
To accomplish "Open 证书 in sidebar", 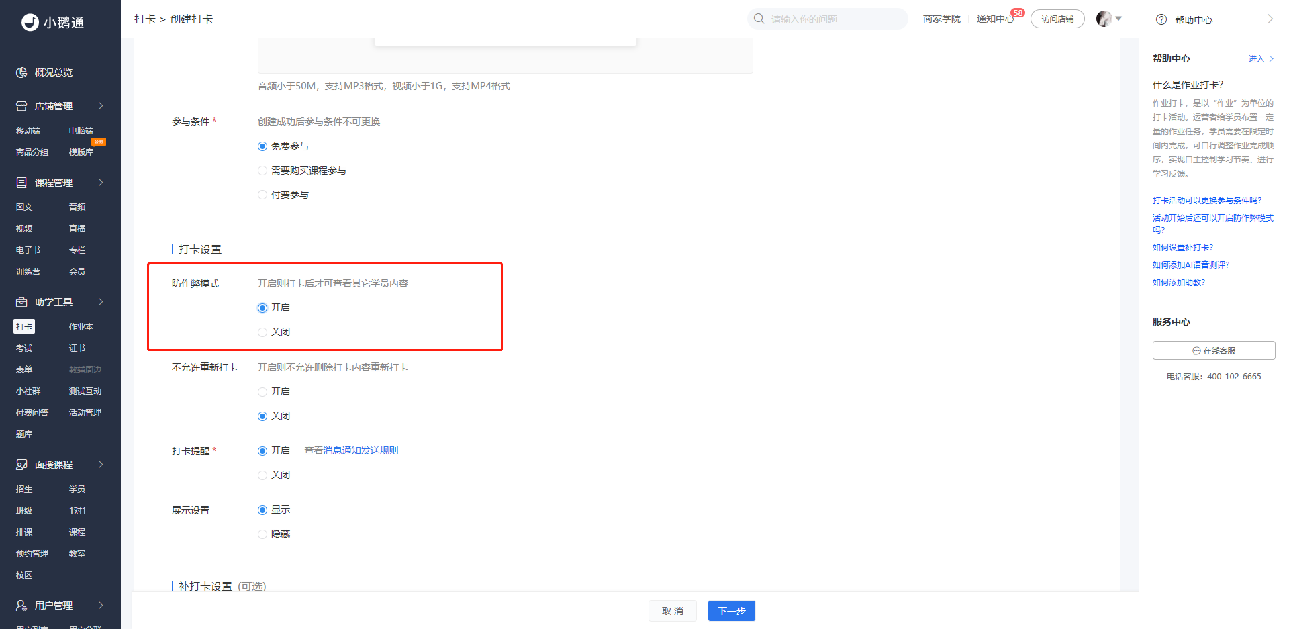I will pyautogui.click(x=77, y=348).
